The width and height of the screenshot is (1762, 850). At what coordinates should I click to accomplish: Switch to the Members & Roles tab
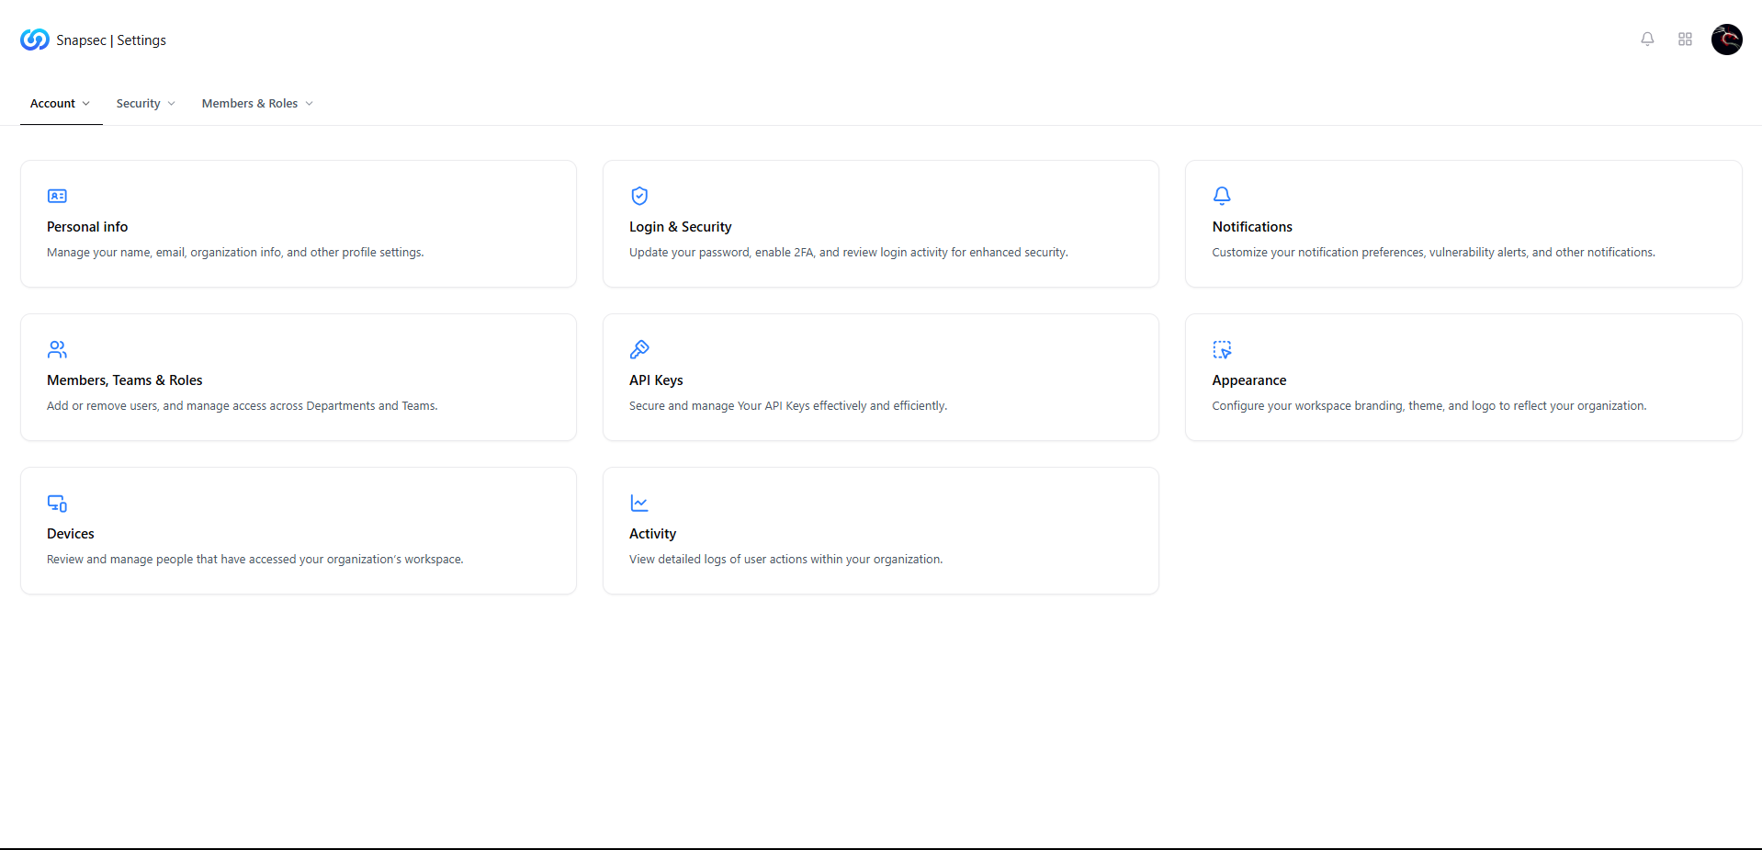[x=249, y=103]
